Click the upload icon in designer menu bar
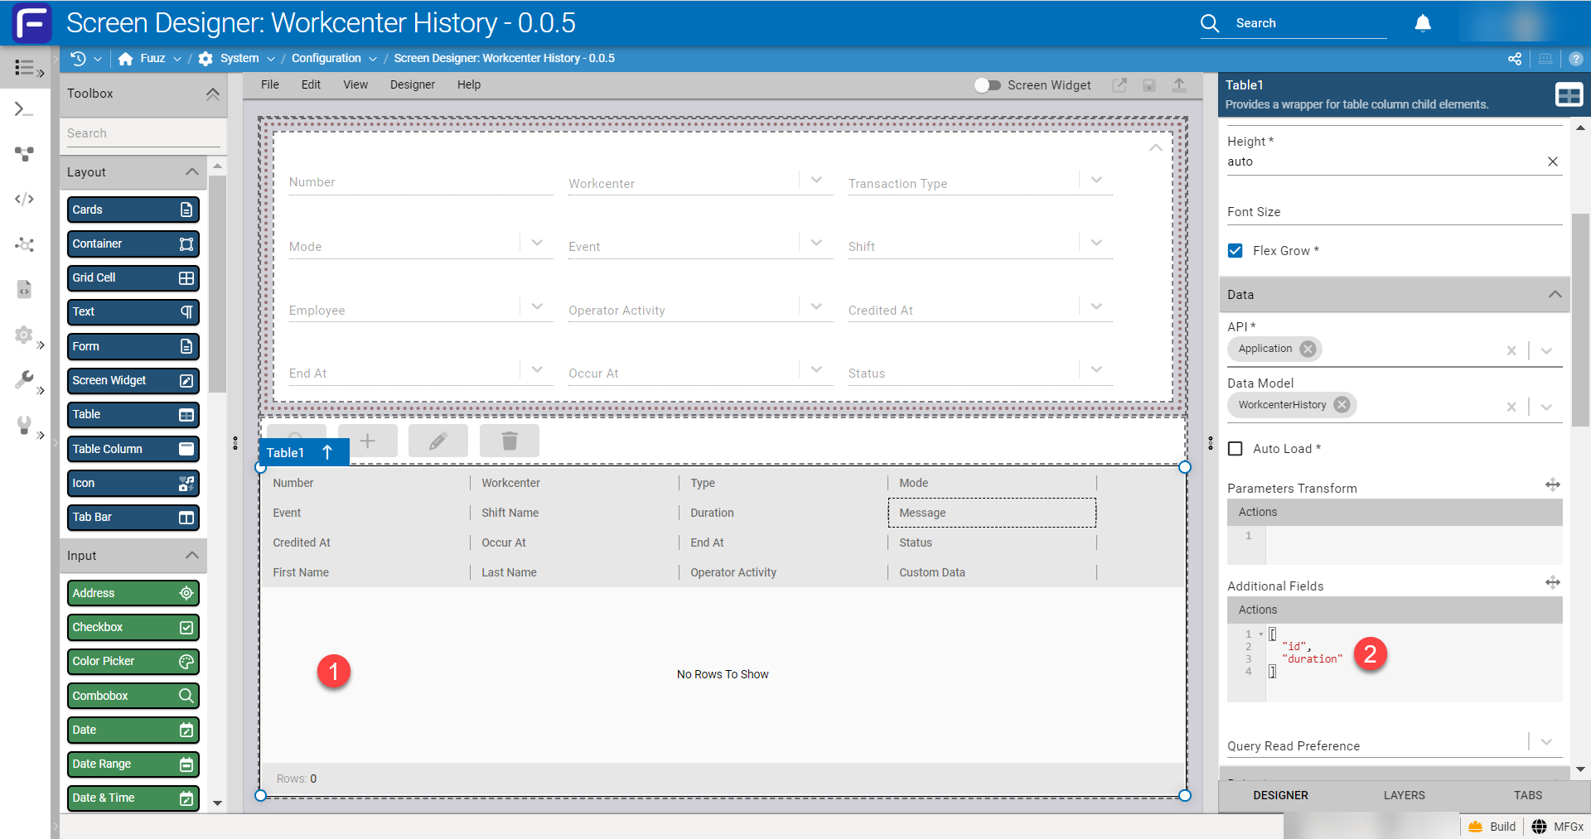 coord(1179,84)
